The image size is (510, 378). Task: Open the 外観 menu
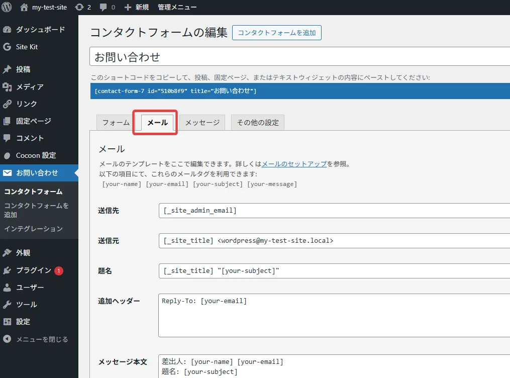pyautogui.click(x=39, y=253)
